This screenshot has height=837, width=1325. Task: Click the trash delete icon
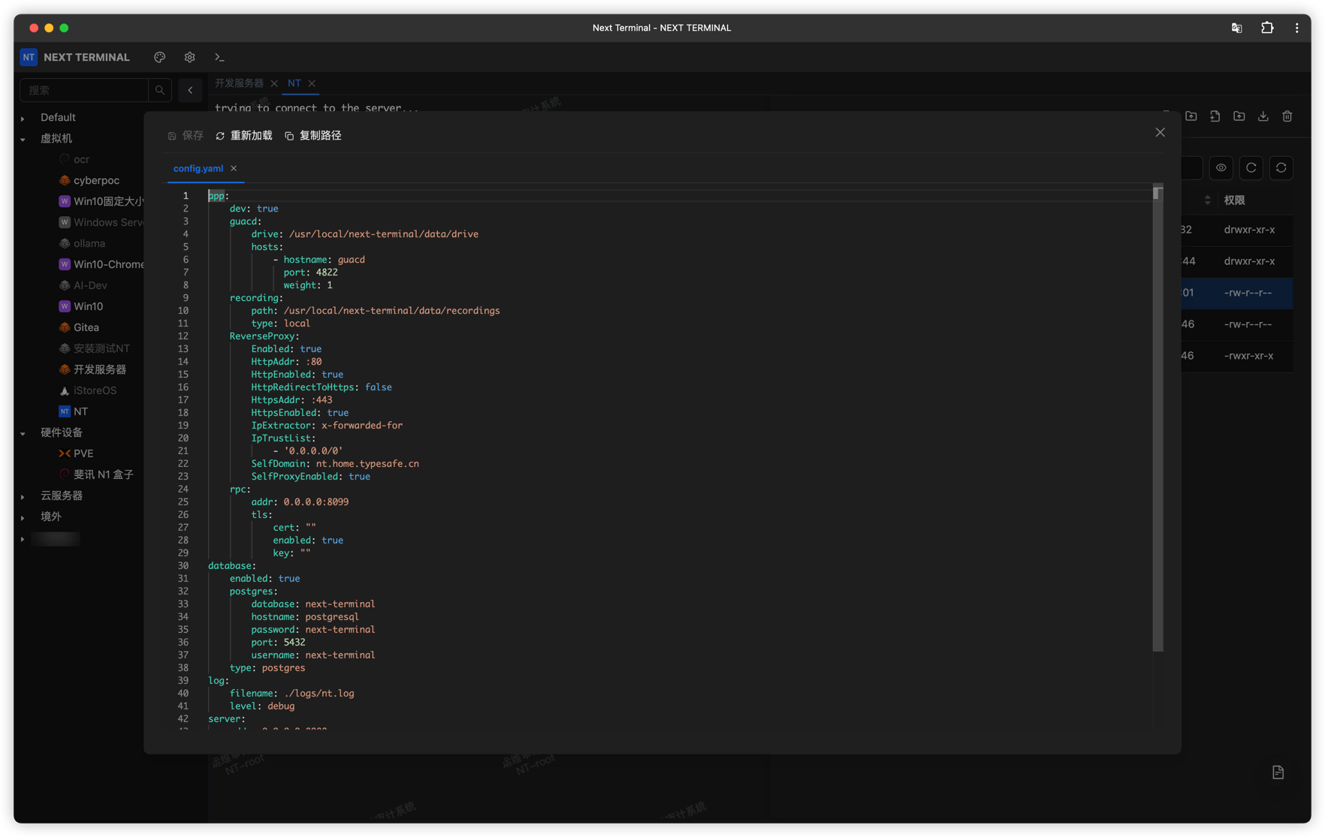pos(1287,116)
